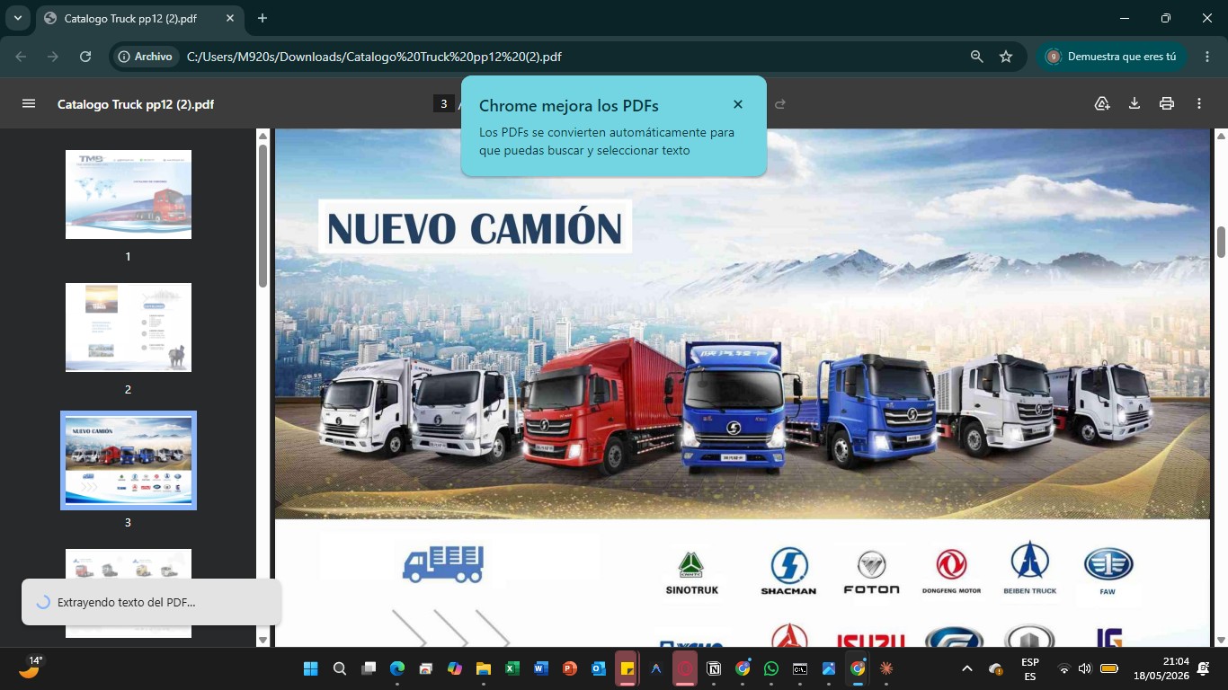1228x690 pixels.
Task: Click the document scroll up arrow
Action: [1221, 136]
